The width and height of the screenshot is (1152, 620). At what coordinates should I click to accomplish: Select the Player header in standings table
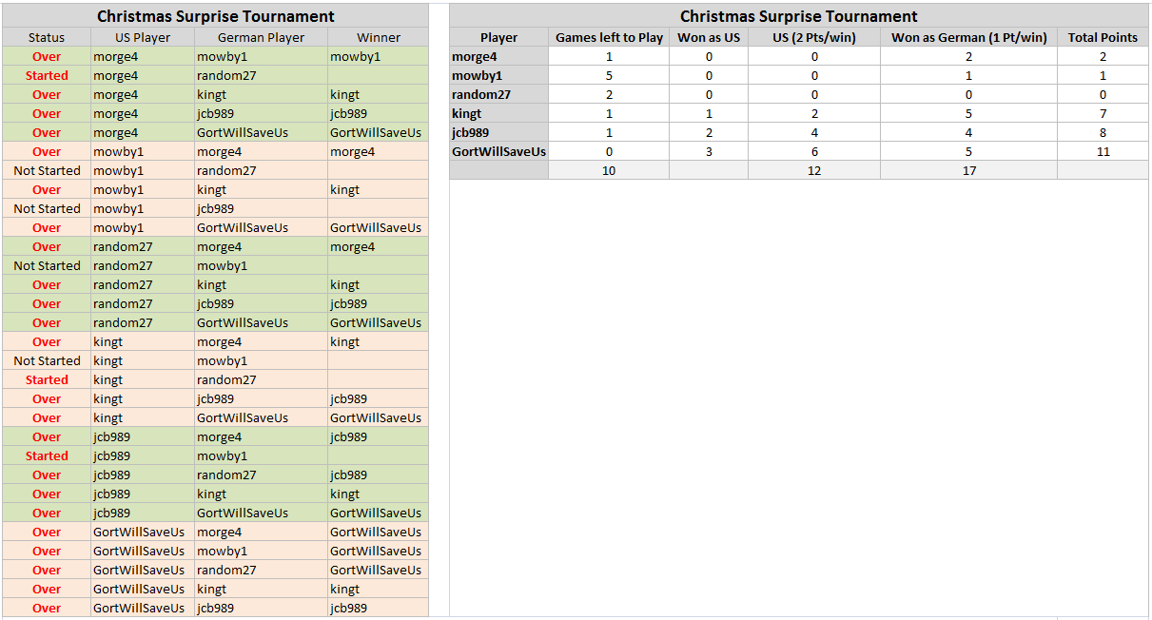coord(498,37)
